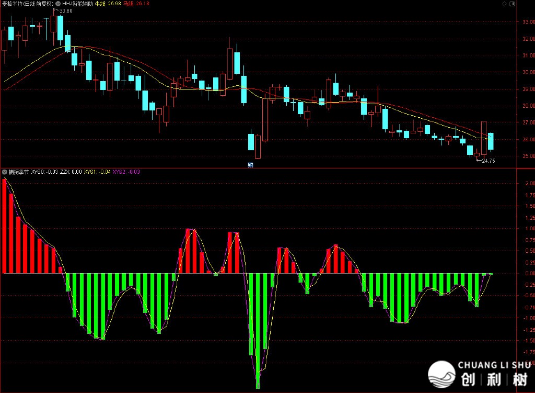Viewport: 535px width, 393px height.
Task: Click the tallest red histogram bar at left
Action: coord(5,226)
